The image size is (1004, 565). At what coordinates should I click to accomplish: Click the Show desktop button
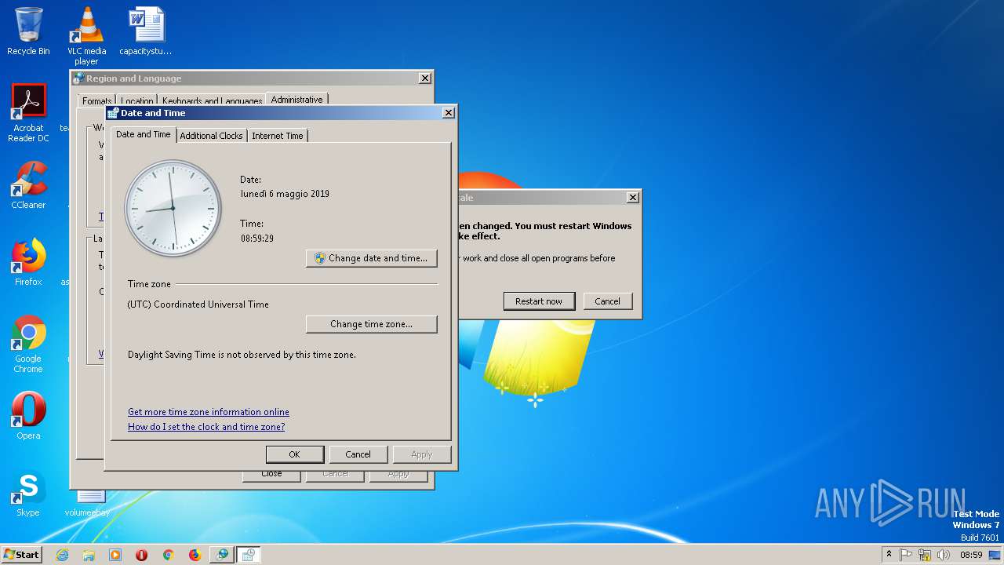(x=995, y=555)
